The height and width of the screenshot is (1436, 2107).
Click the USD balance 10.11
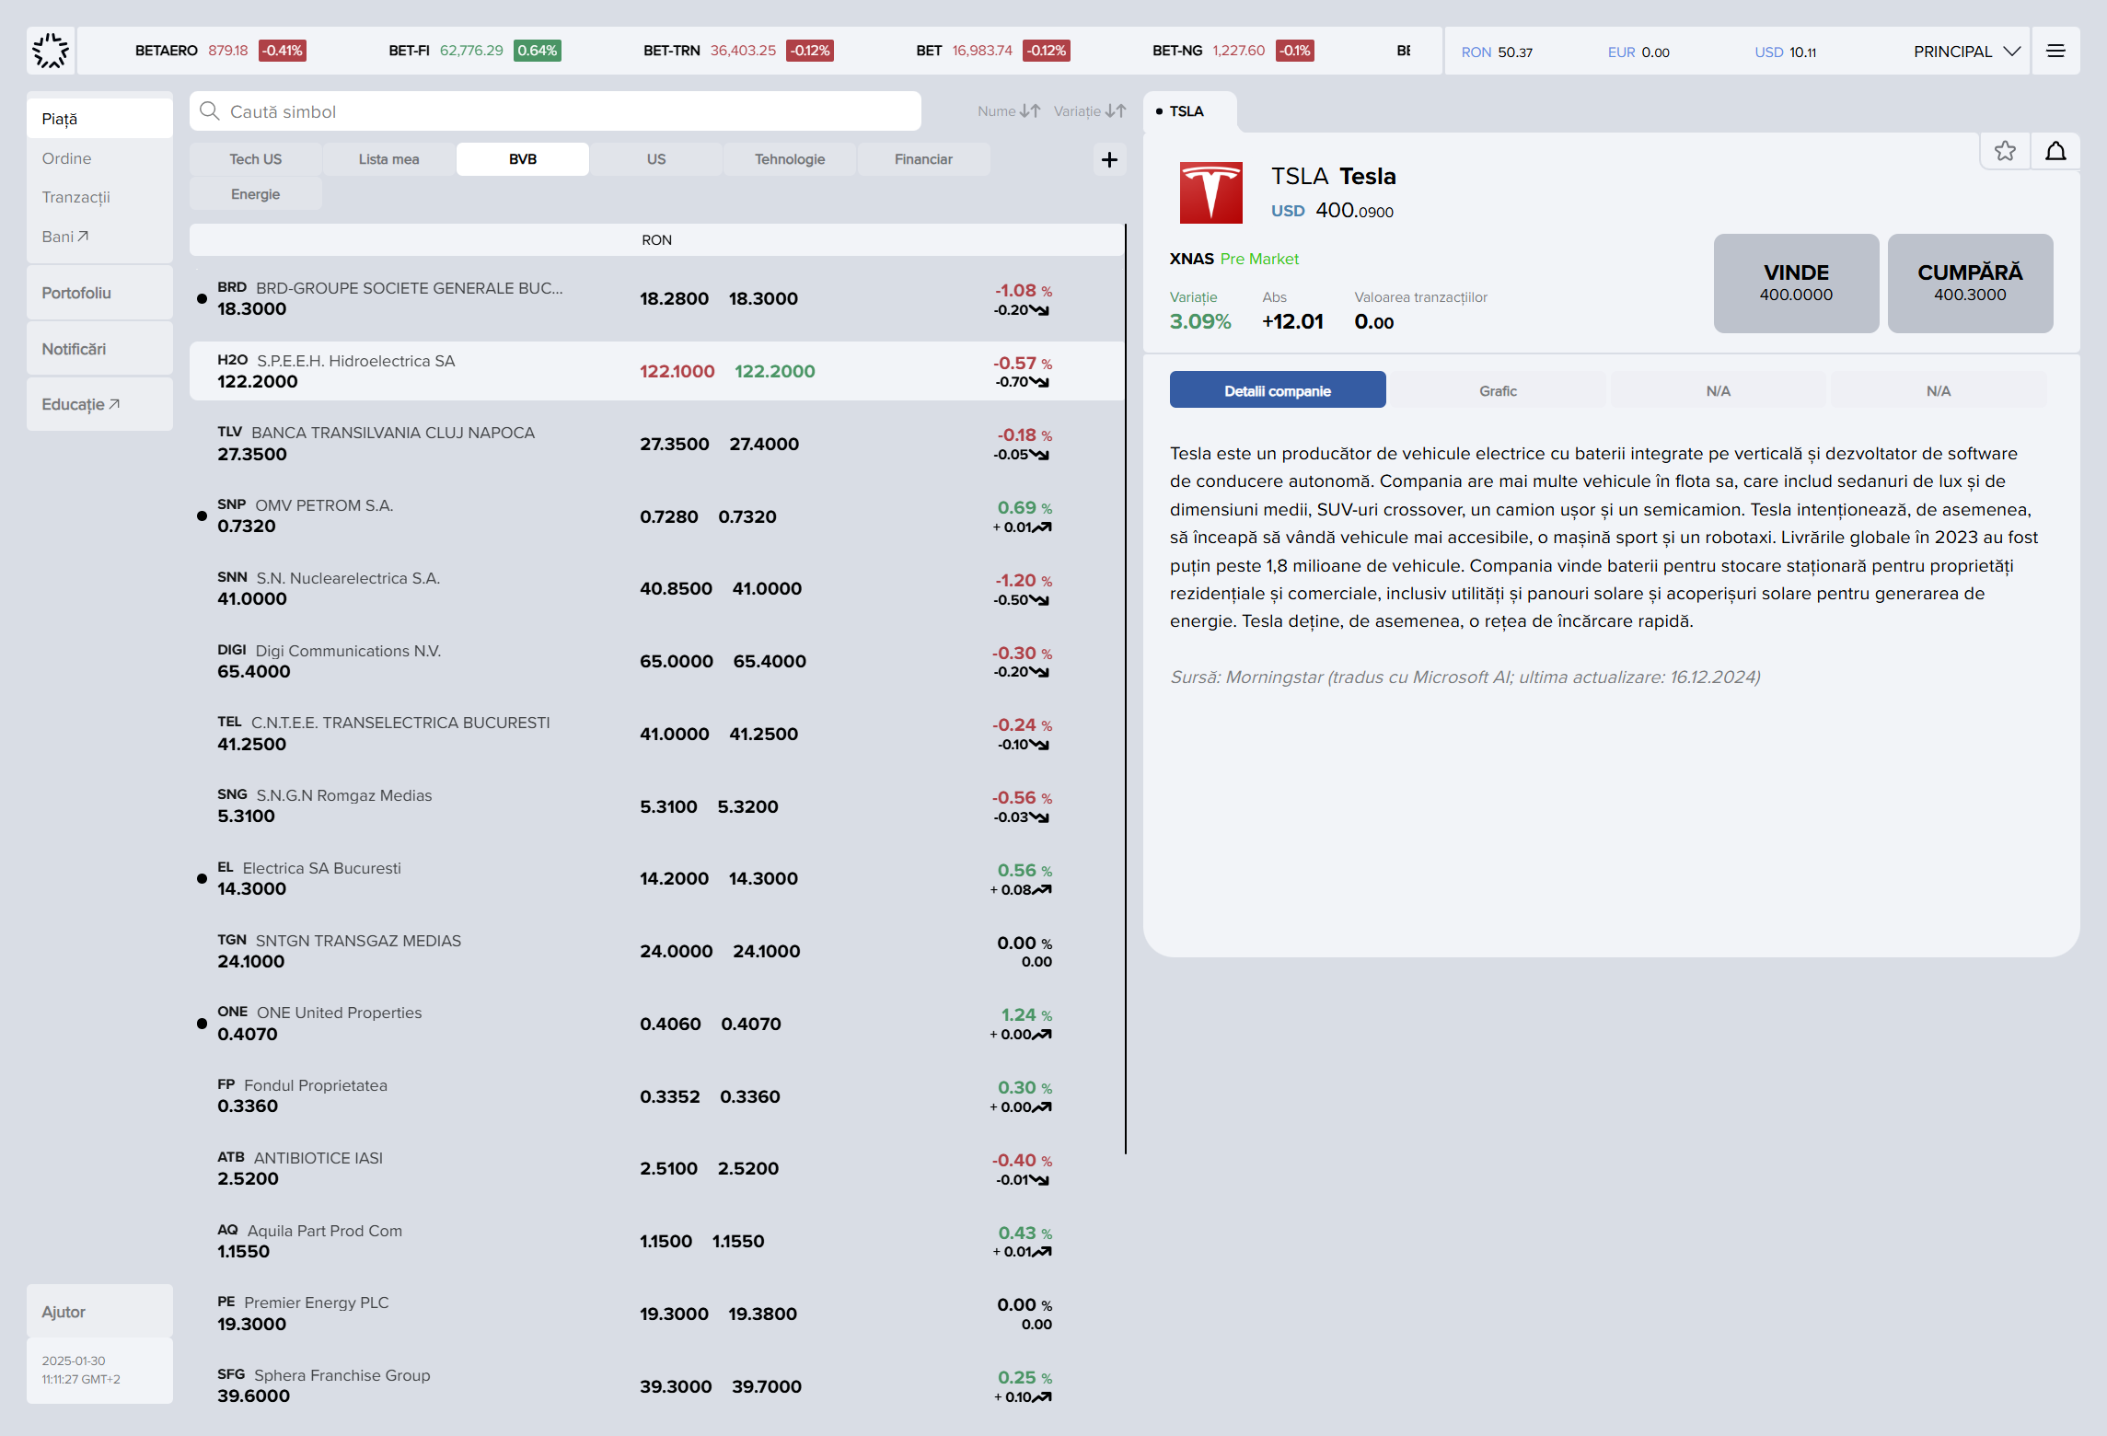click(x=1785, y=52)
